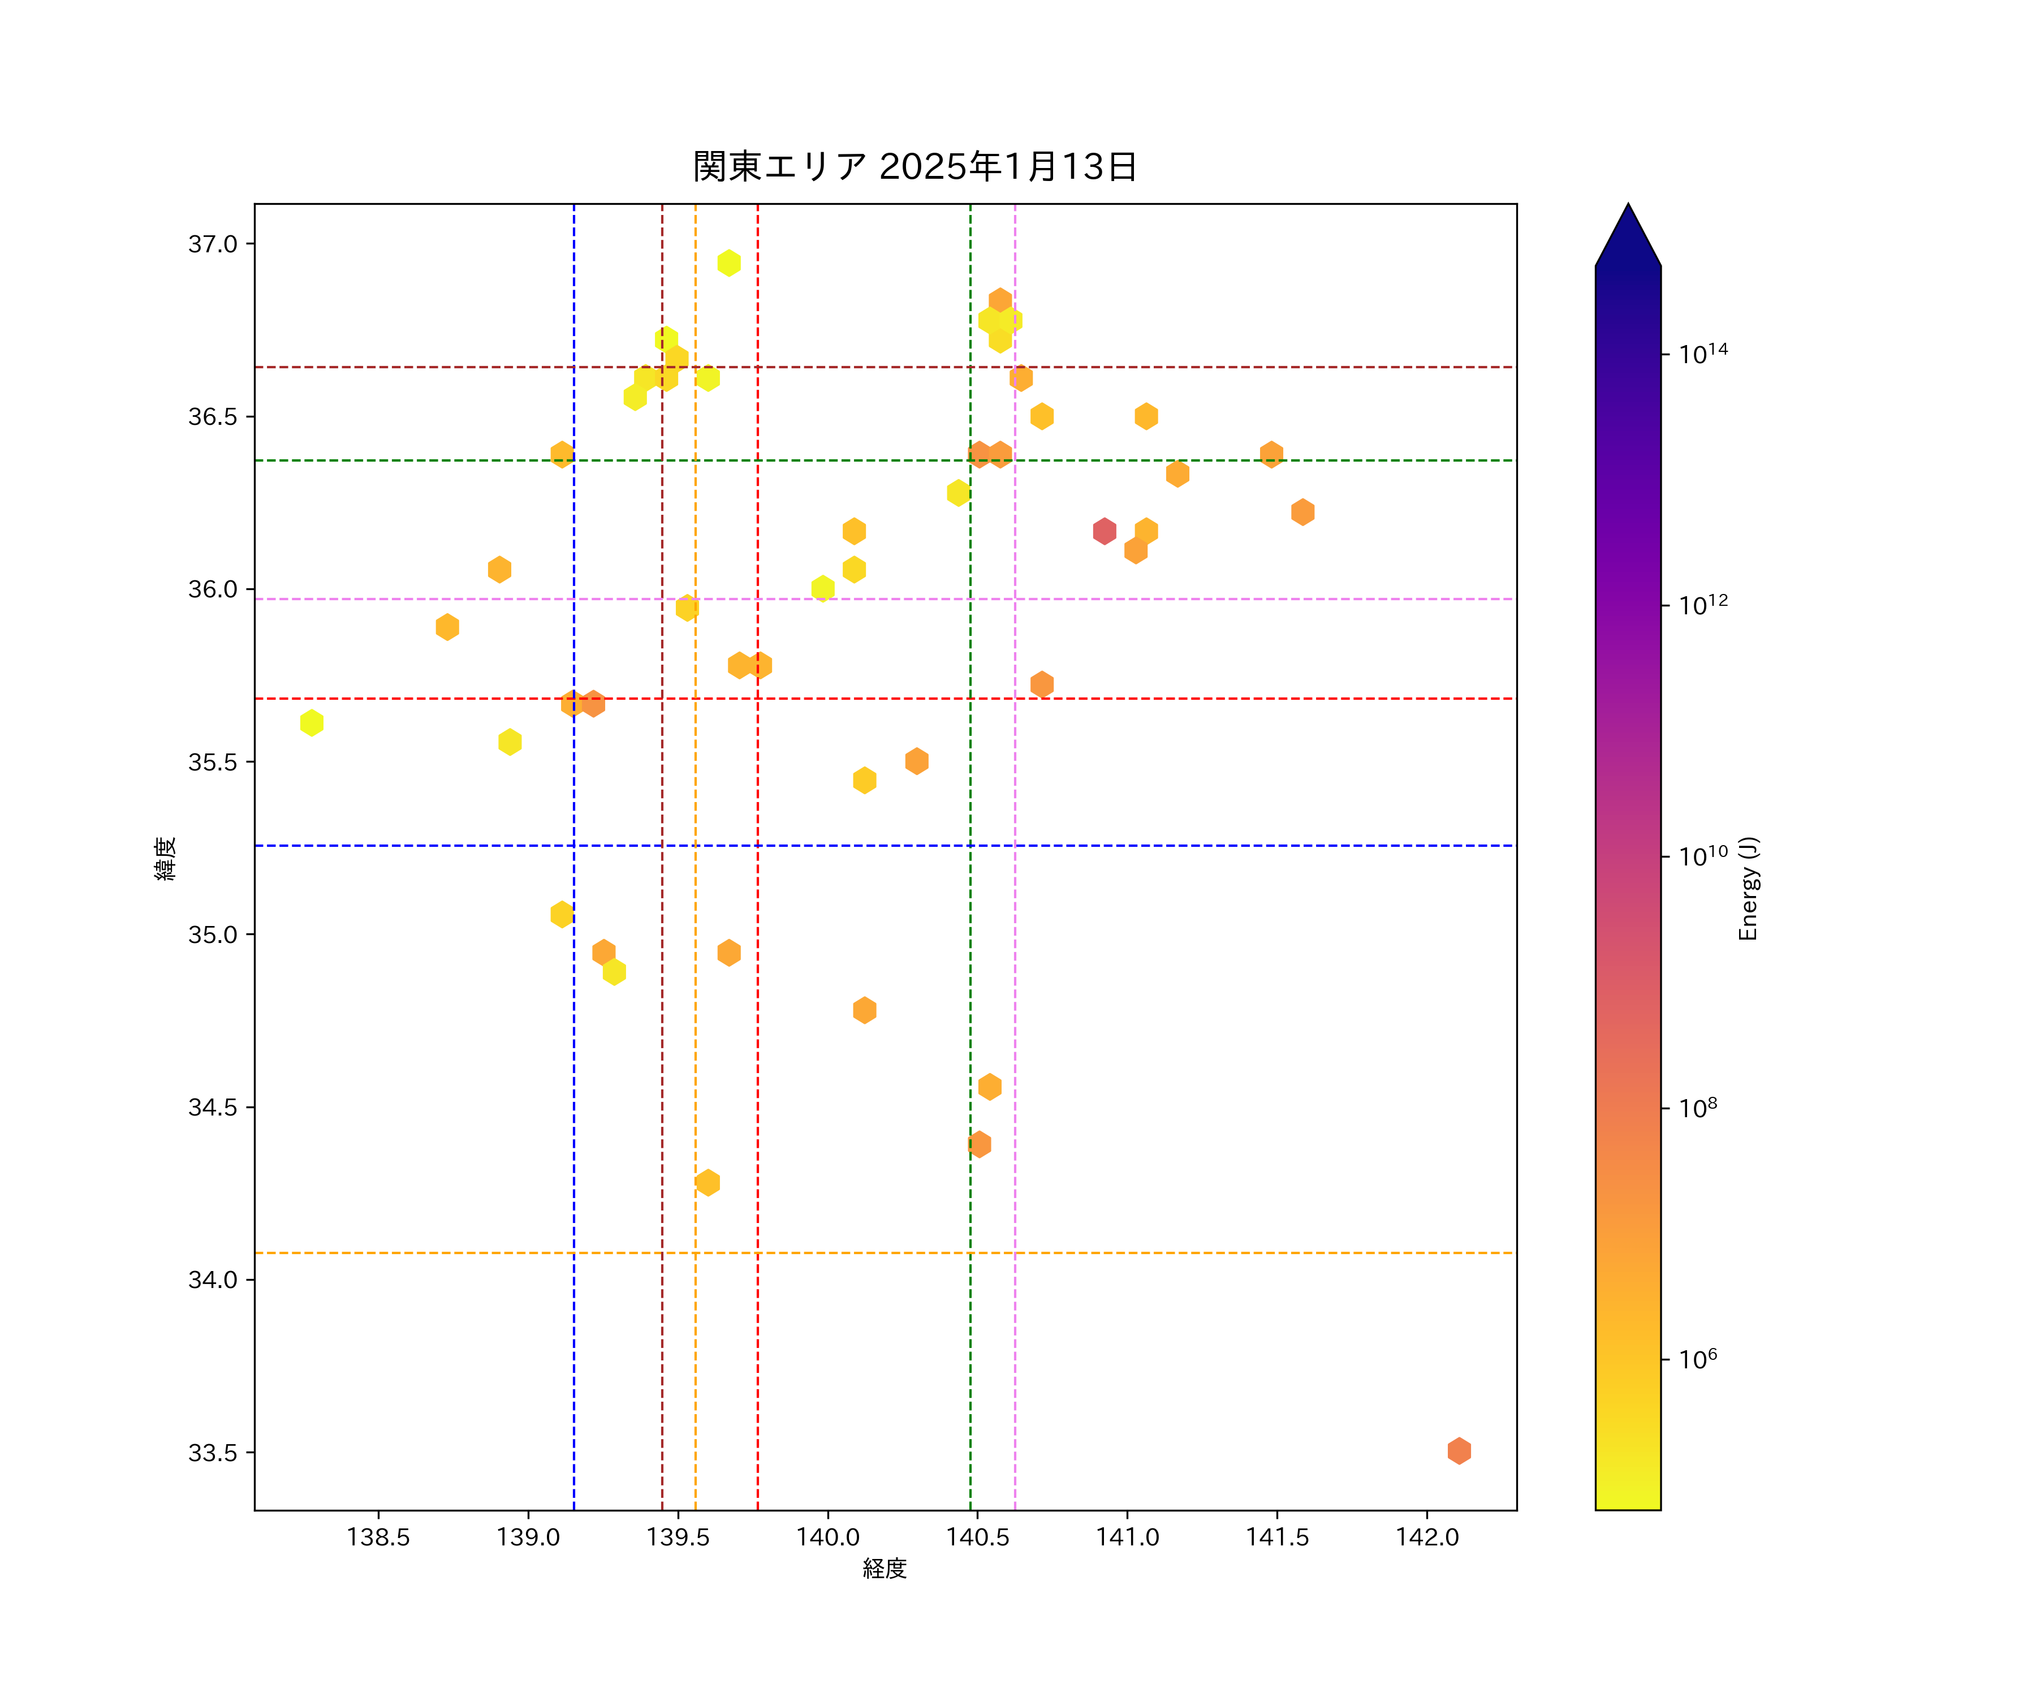
Task: Click the 138.5 x-axis tick label
Action: click(378, 1537)
